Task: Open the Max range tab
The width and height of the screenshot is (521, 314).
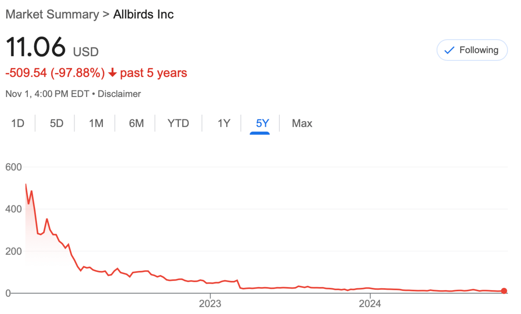Action: pos(302,123)
